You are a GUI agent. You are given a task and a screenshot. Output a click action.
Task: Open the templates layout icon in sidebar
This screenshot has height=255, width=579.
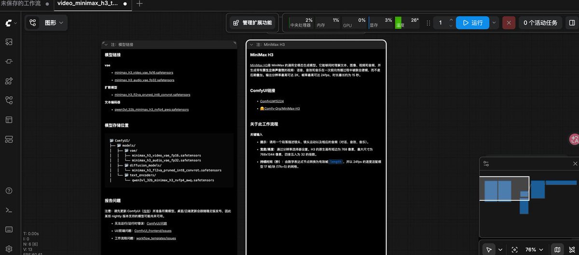pos(9,119)
